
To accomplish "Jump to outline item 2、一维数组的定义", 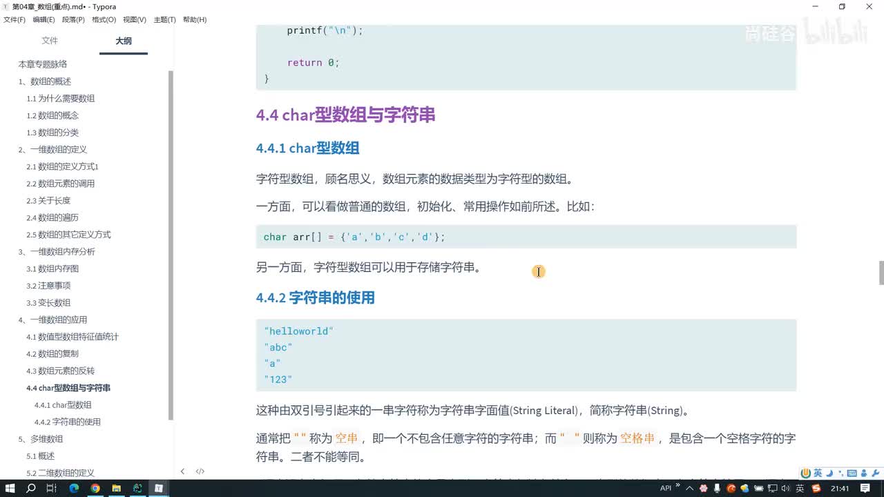I will click(52, 149).
